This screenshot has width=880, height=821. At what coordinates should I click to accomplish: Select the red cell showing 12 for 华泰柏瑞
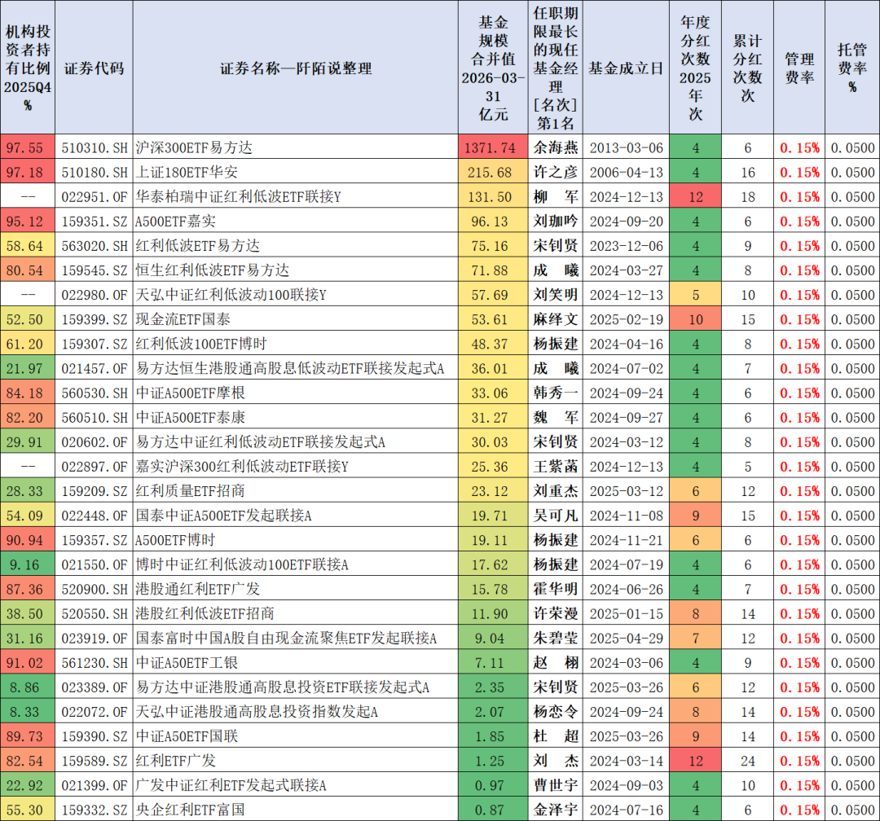[x=695, y=196]
